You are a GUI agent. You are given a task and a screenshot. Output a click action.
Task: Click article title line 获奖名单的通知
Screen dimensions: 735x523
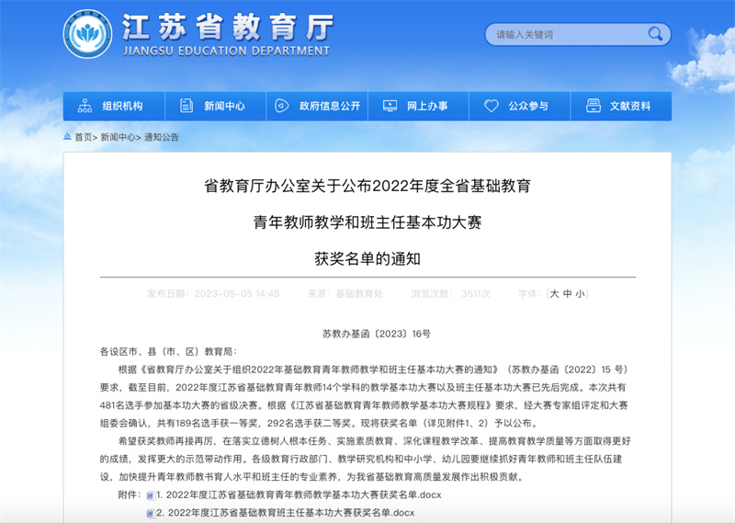tap(367, 258)
